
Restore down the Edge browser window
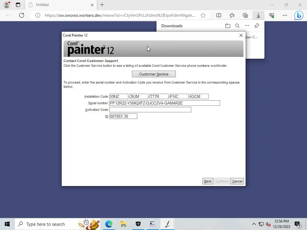(286, 5)
